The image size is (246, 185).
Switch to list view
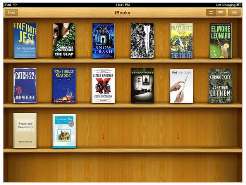click(x=220, y=12)
